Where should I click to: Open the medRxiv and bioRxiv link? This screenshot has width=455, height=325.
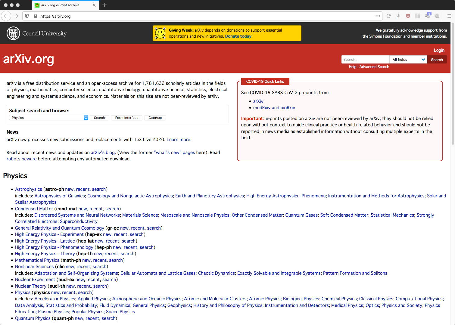(x=274, y=108)
